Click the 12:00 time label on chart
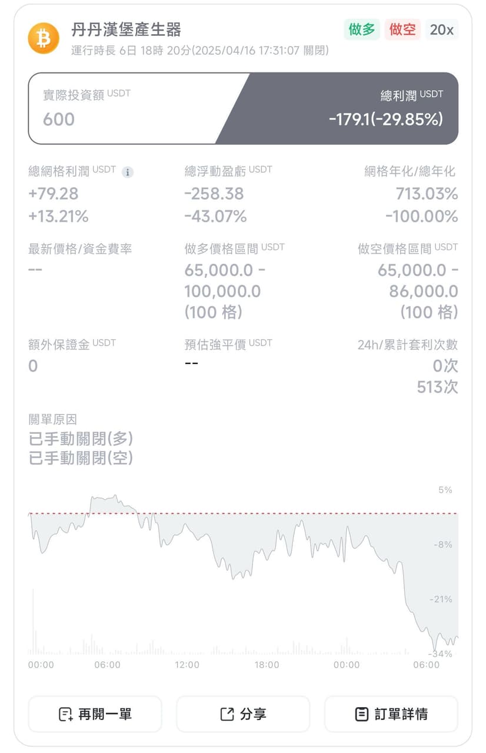 coord(187,665)
